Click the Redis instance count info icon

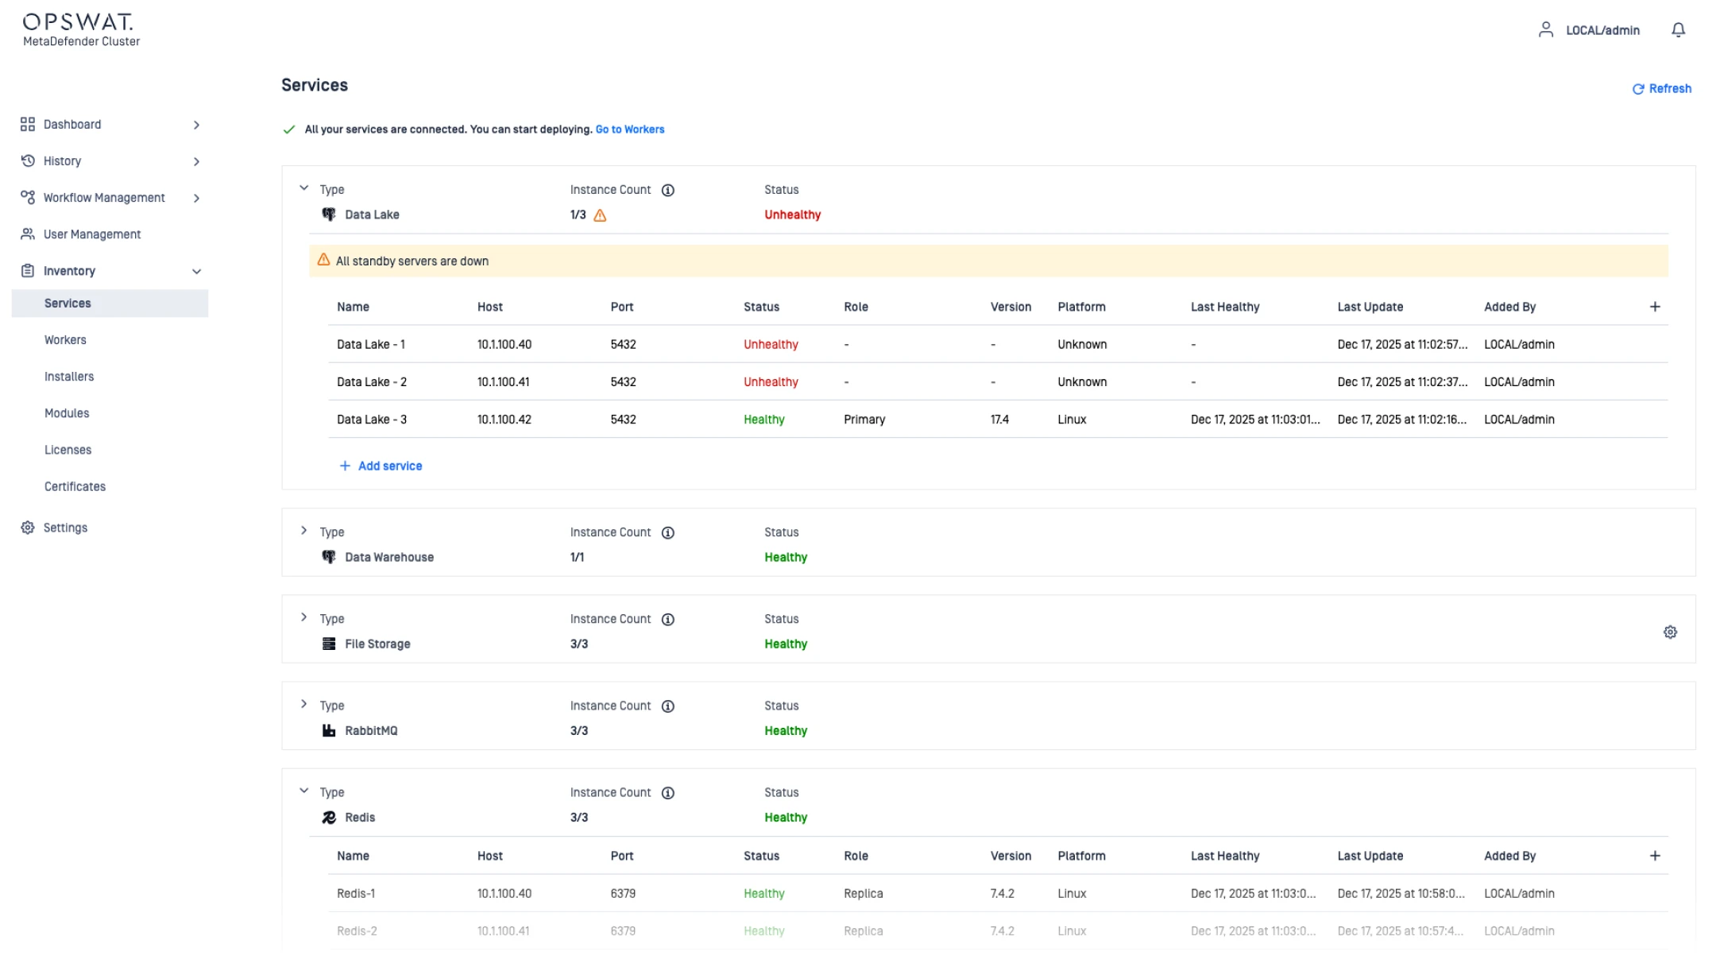(668, 793)
